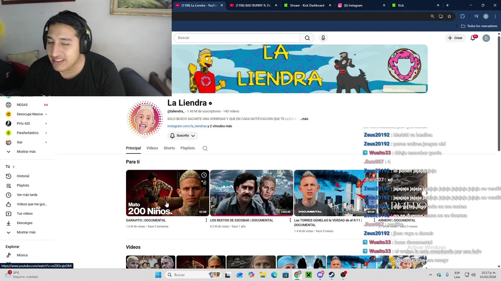The height and width of the screenshot is (281, 501).
Task: Add GARAVITO video to queue icon
Action: coord(204,182)
